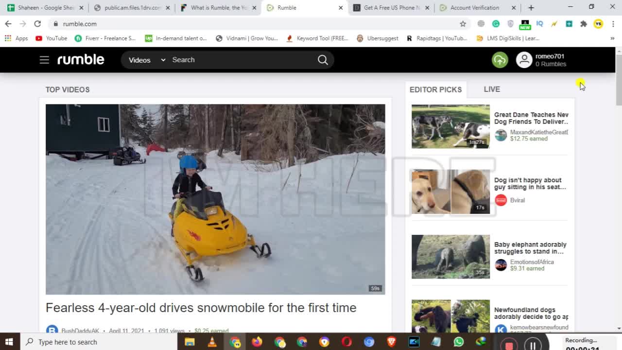Expand the Videos search type dropdown
The width and height of the screenshot is (622, 350).
pyautogui.click(x=147, y=60)
